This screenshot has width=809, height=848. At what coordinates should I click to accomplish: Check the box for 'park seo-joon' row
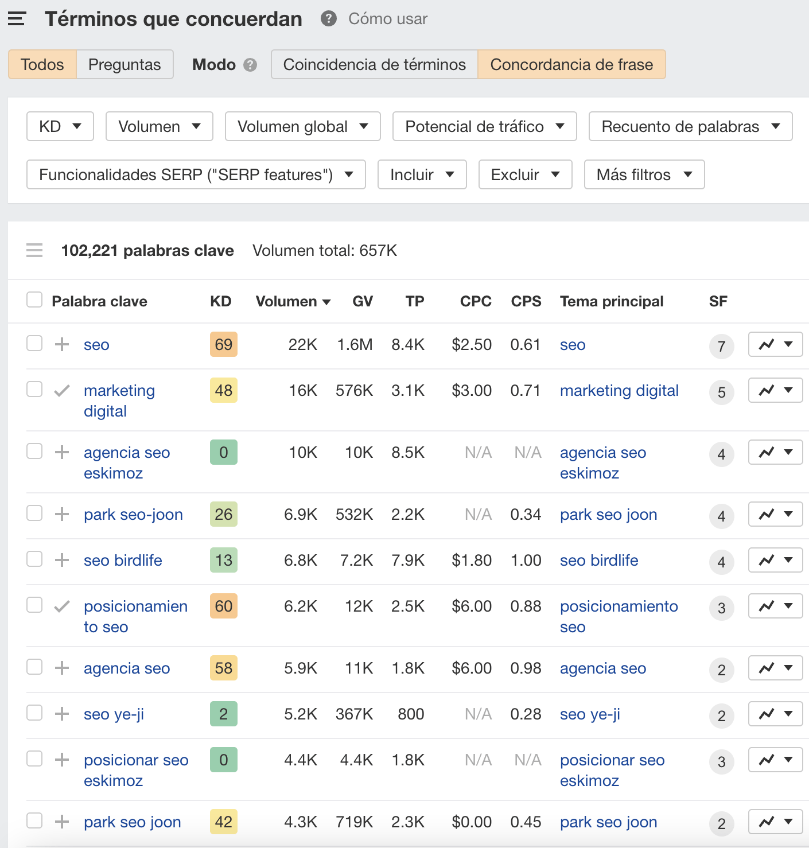tap(34, 513)
